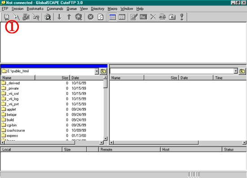Viewport: 247px width, 178px height.
Task: Click remote list horizontal scroll-right arrow
Action: pyautogui.click(x=244, y=142)
